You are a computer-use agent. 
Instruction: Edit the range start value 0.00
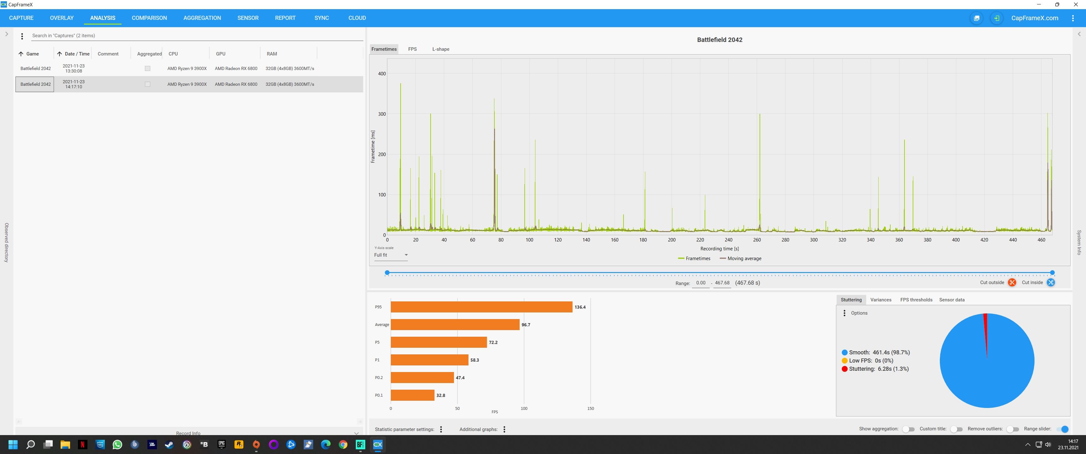[701, 283]
